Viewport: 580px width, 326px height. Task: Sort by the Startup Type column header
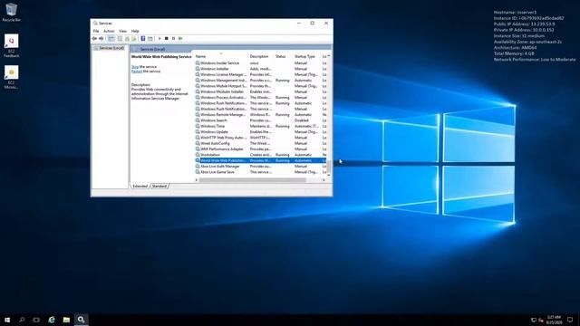(x=307, y=56)
